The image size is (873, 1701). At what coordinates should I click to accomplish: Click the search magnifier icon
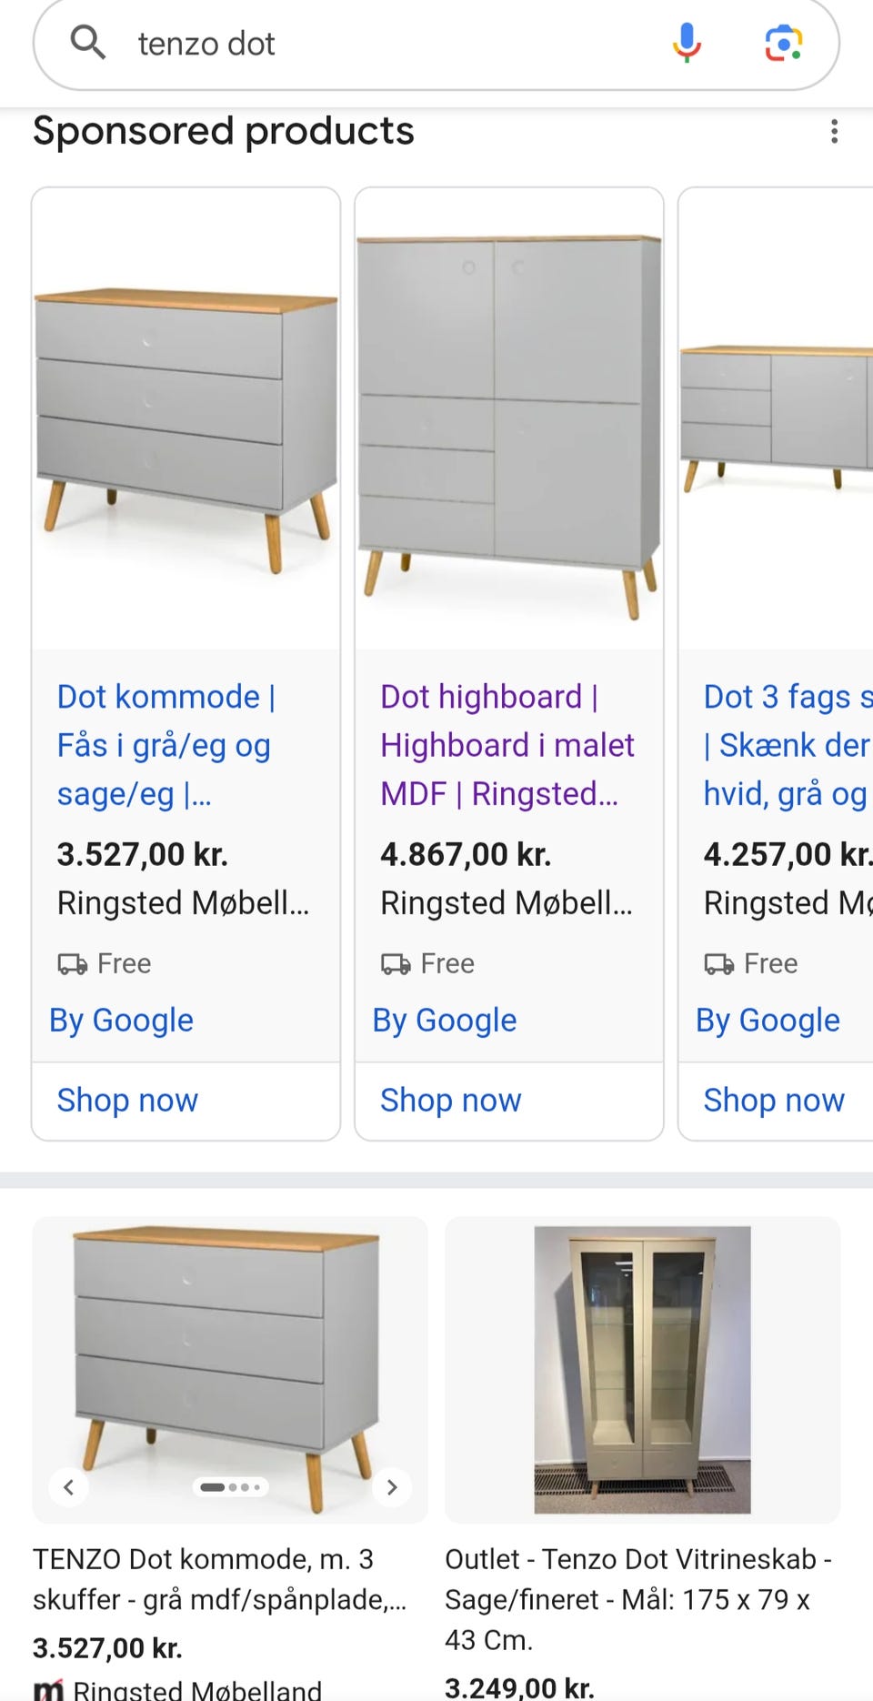pos(88,42)
